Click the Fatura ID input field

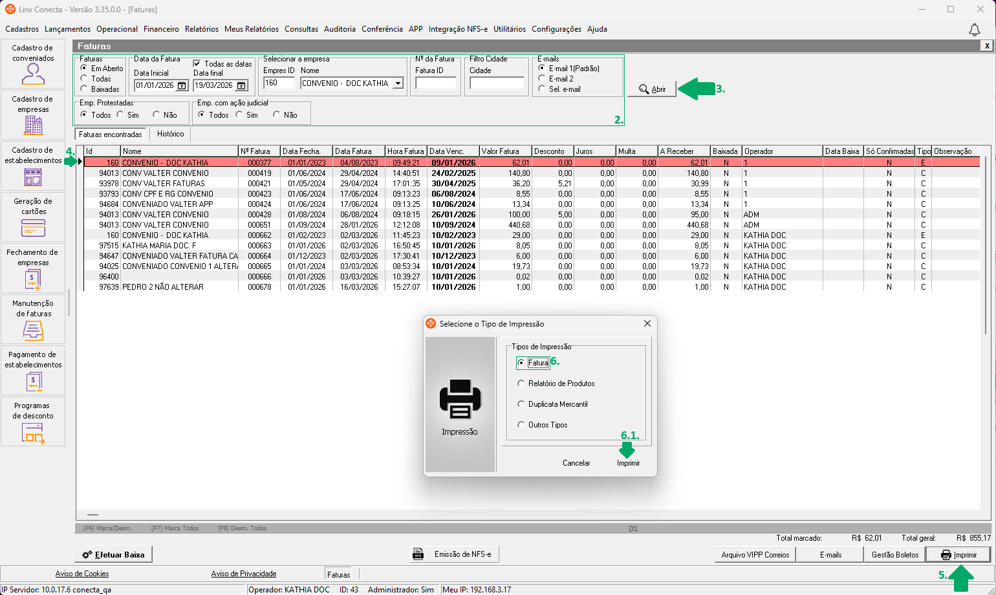435,83
